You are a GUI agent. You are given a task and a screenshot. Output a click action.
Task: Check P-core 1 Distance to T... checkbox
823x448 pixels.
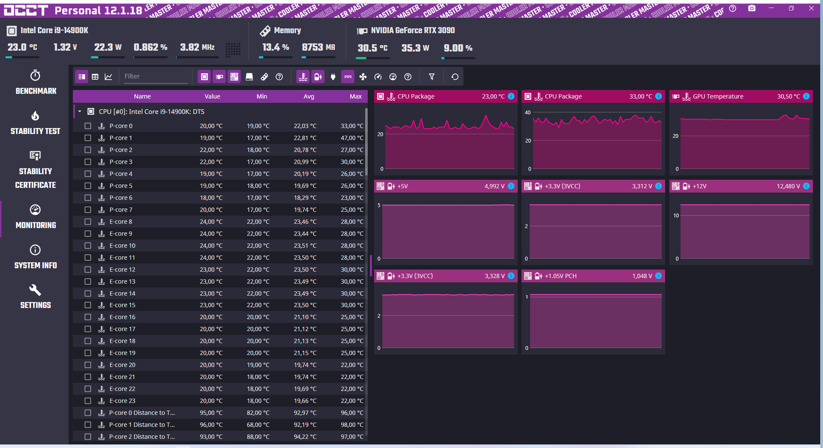[x=88, y=425]
